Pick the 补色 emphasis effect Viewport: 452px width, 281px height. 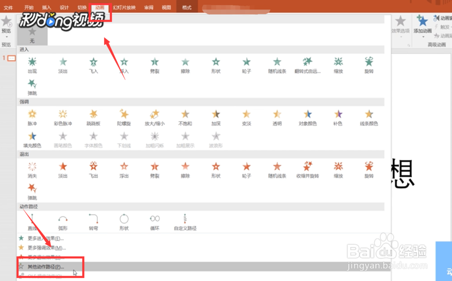(339, 118)
